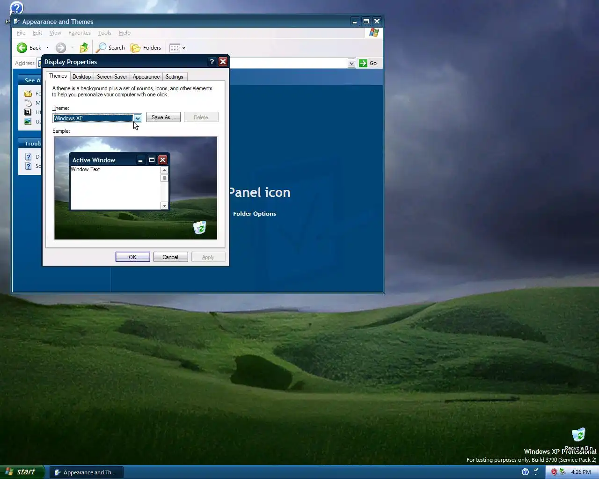The height and width of the screenshot is (479, 599).
Task: Open the Theme combo box dropdown arrow
Action: pyautogui.click(x=138, y=118)
